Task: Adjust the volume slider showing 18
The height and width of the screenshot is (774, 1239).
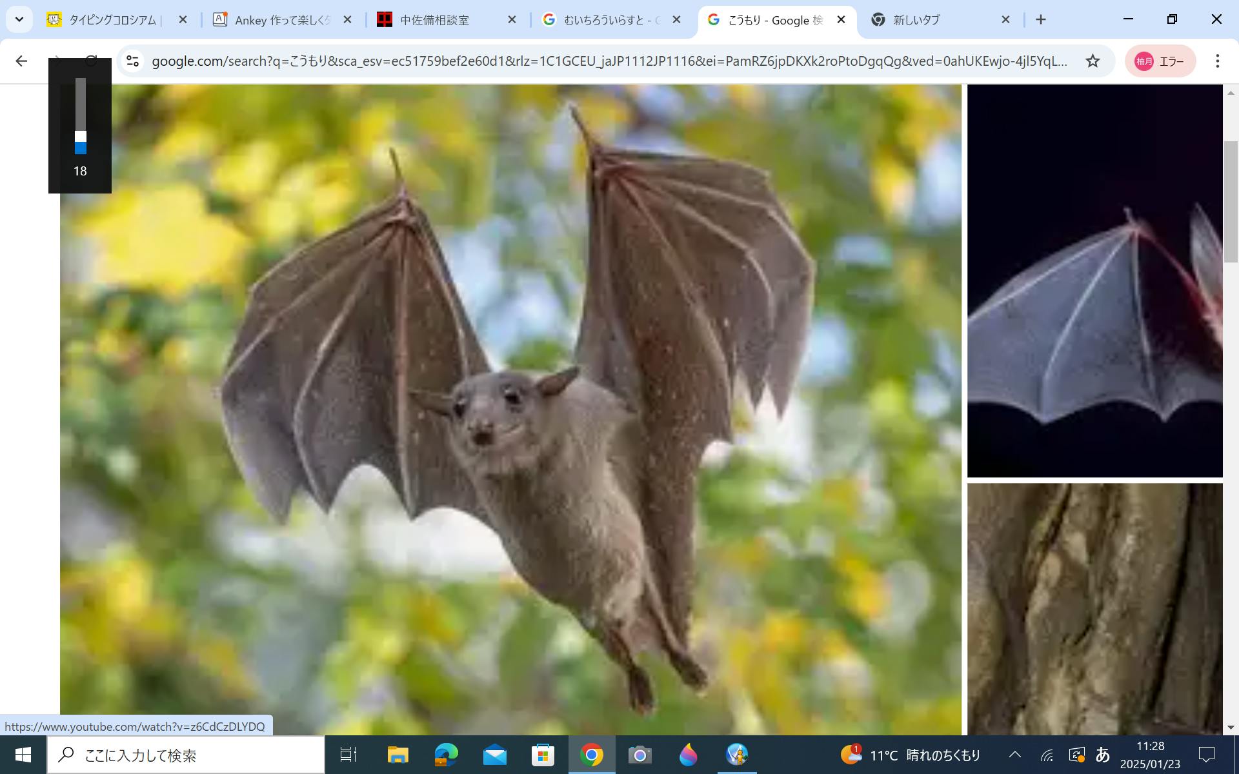Action: (80, 137)
